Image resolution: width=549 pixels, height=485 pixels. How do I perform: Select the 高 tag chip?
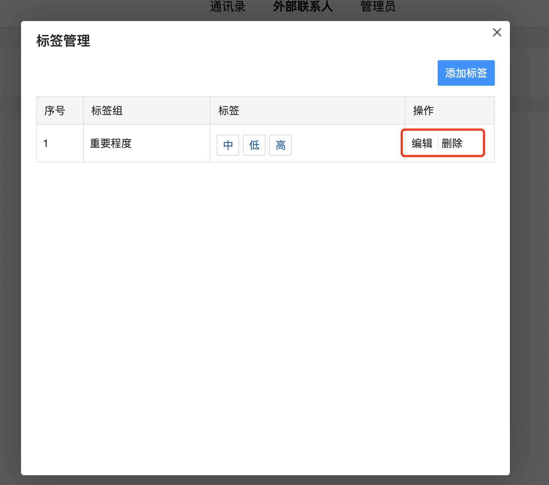coord(281,145)
